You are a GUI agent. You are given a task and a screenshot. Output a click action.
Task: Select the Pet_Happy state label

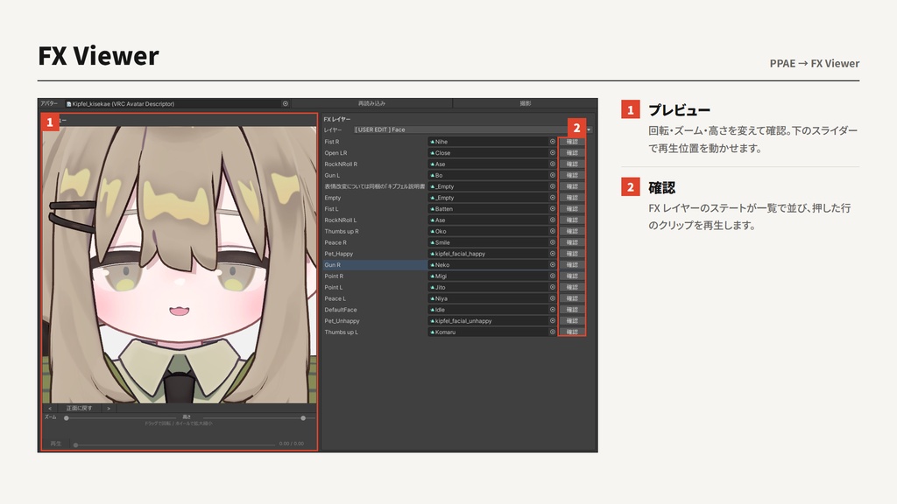coord(339,254)
